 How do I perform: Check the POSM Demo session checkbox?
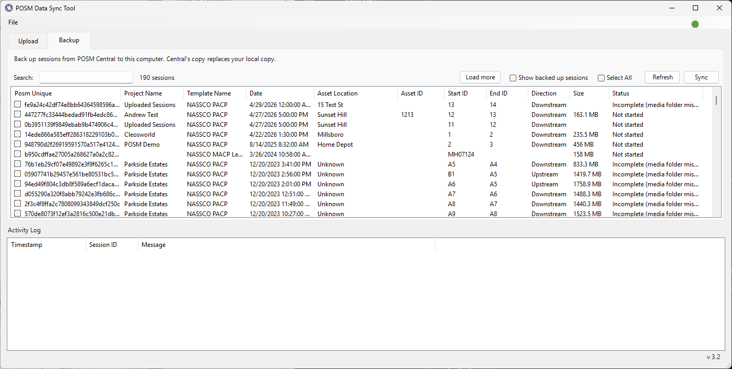(x=18, y=145)
